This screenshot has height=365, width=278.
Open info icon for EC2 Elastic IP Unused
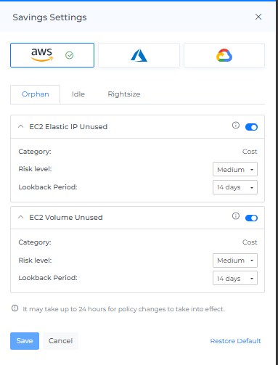[x=236, y=126]
